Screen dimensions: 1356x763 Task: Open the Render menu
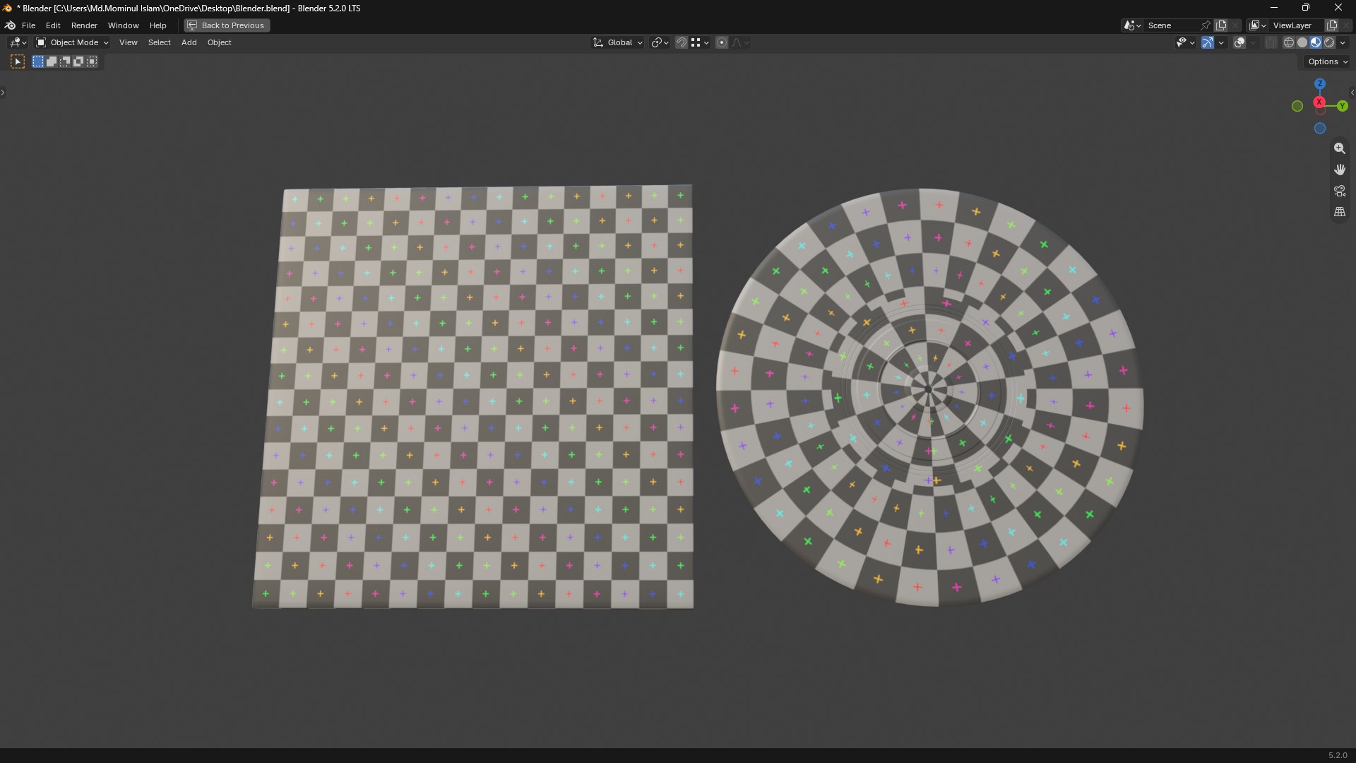[x=84, y=25]
